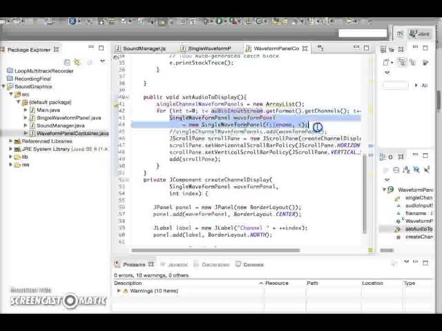Click the Collapse All icon in Package Explorer

click(68, 62)
